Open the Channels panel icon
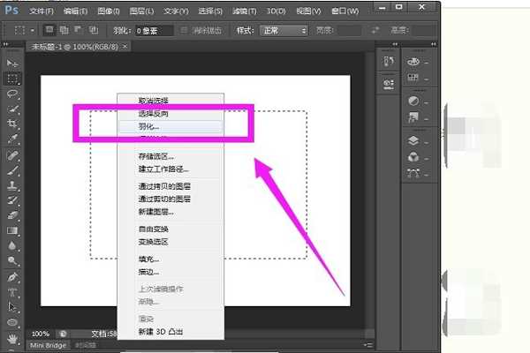Viewport: 530px width, 353px height. click(x=413, y=157)
